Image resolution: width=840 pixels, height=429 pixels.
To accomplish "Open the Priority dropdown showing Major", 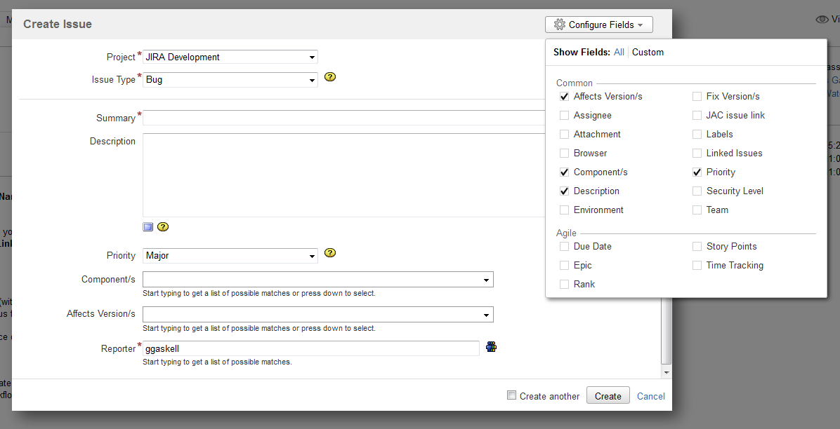I will coord(230,256).
